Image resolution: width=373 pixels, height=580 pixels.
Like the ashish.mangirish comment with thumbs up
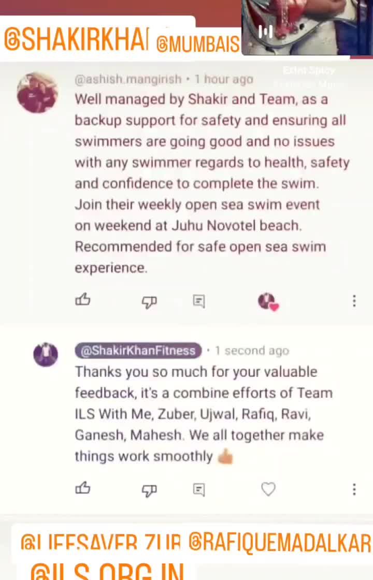tap(82, 300)
